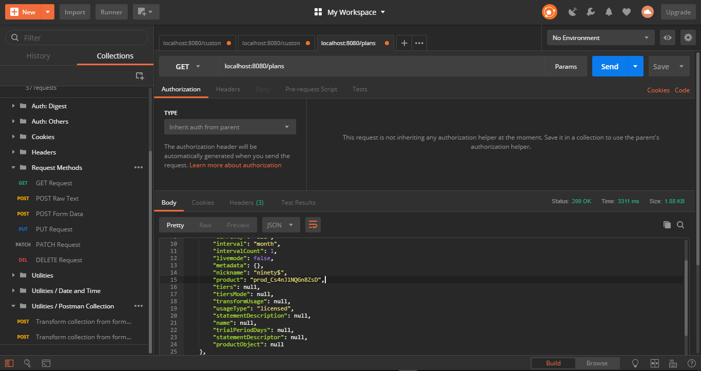Viewport: 701px width, 371px height.
Task: Click the environment quick look eye icon
Action: coord(668,37)
